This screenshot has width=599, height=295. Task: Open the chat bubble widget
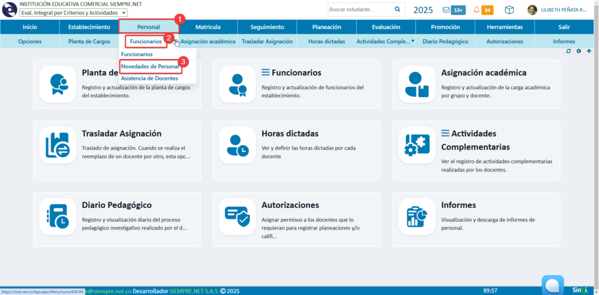pos(552,284)
